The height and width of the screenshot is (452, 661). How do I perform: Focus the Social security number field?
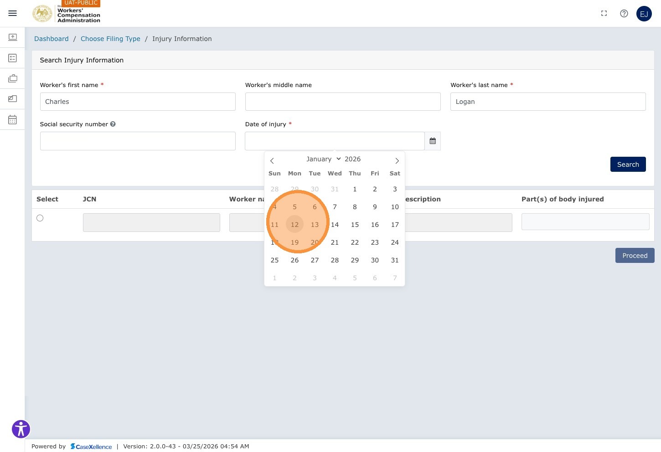[x=138, y=141]
